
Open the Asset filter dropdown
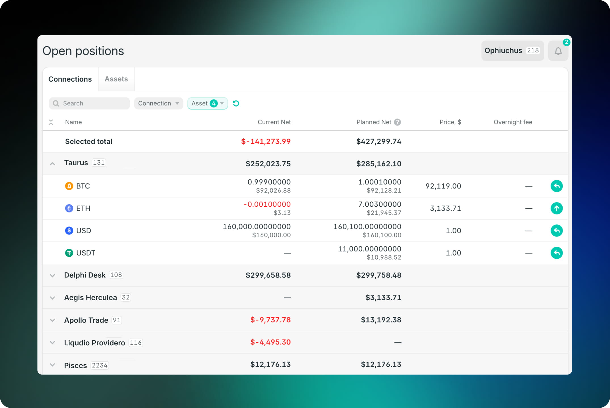point(207,103)
